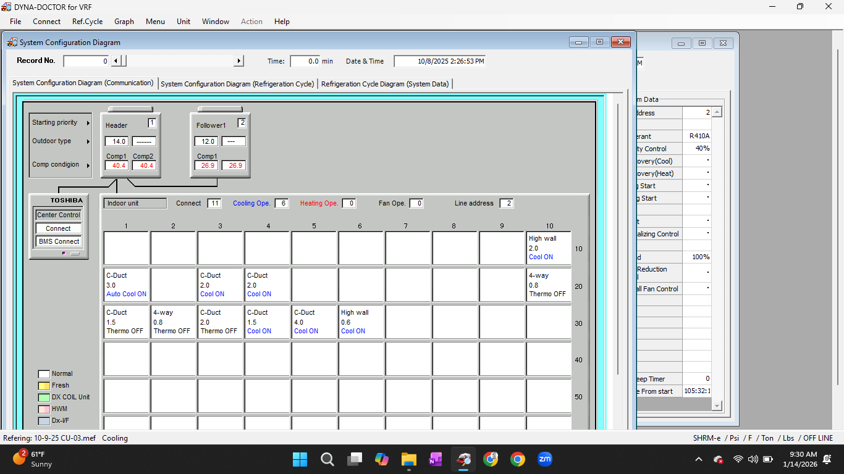The width and height of the screenshot is (844, 474).
Task: Click the yellow Fresh legend swatch
Action: [44, 386]
